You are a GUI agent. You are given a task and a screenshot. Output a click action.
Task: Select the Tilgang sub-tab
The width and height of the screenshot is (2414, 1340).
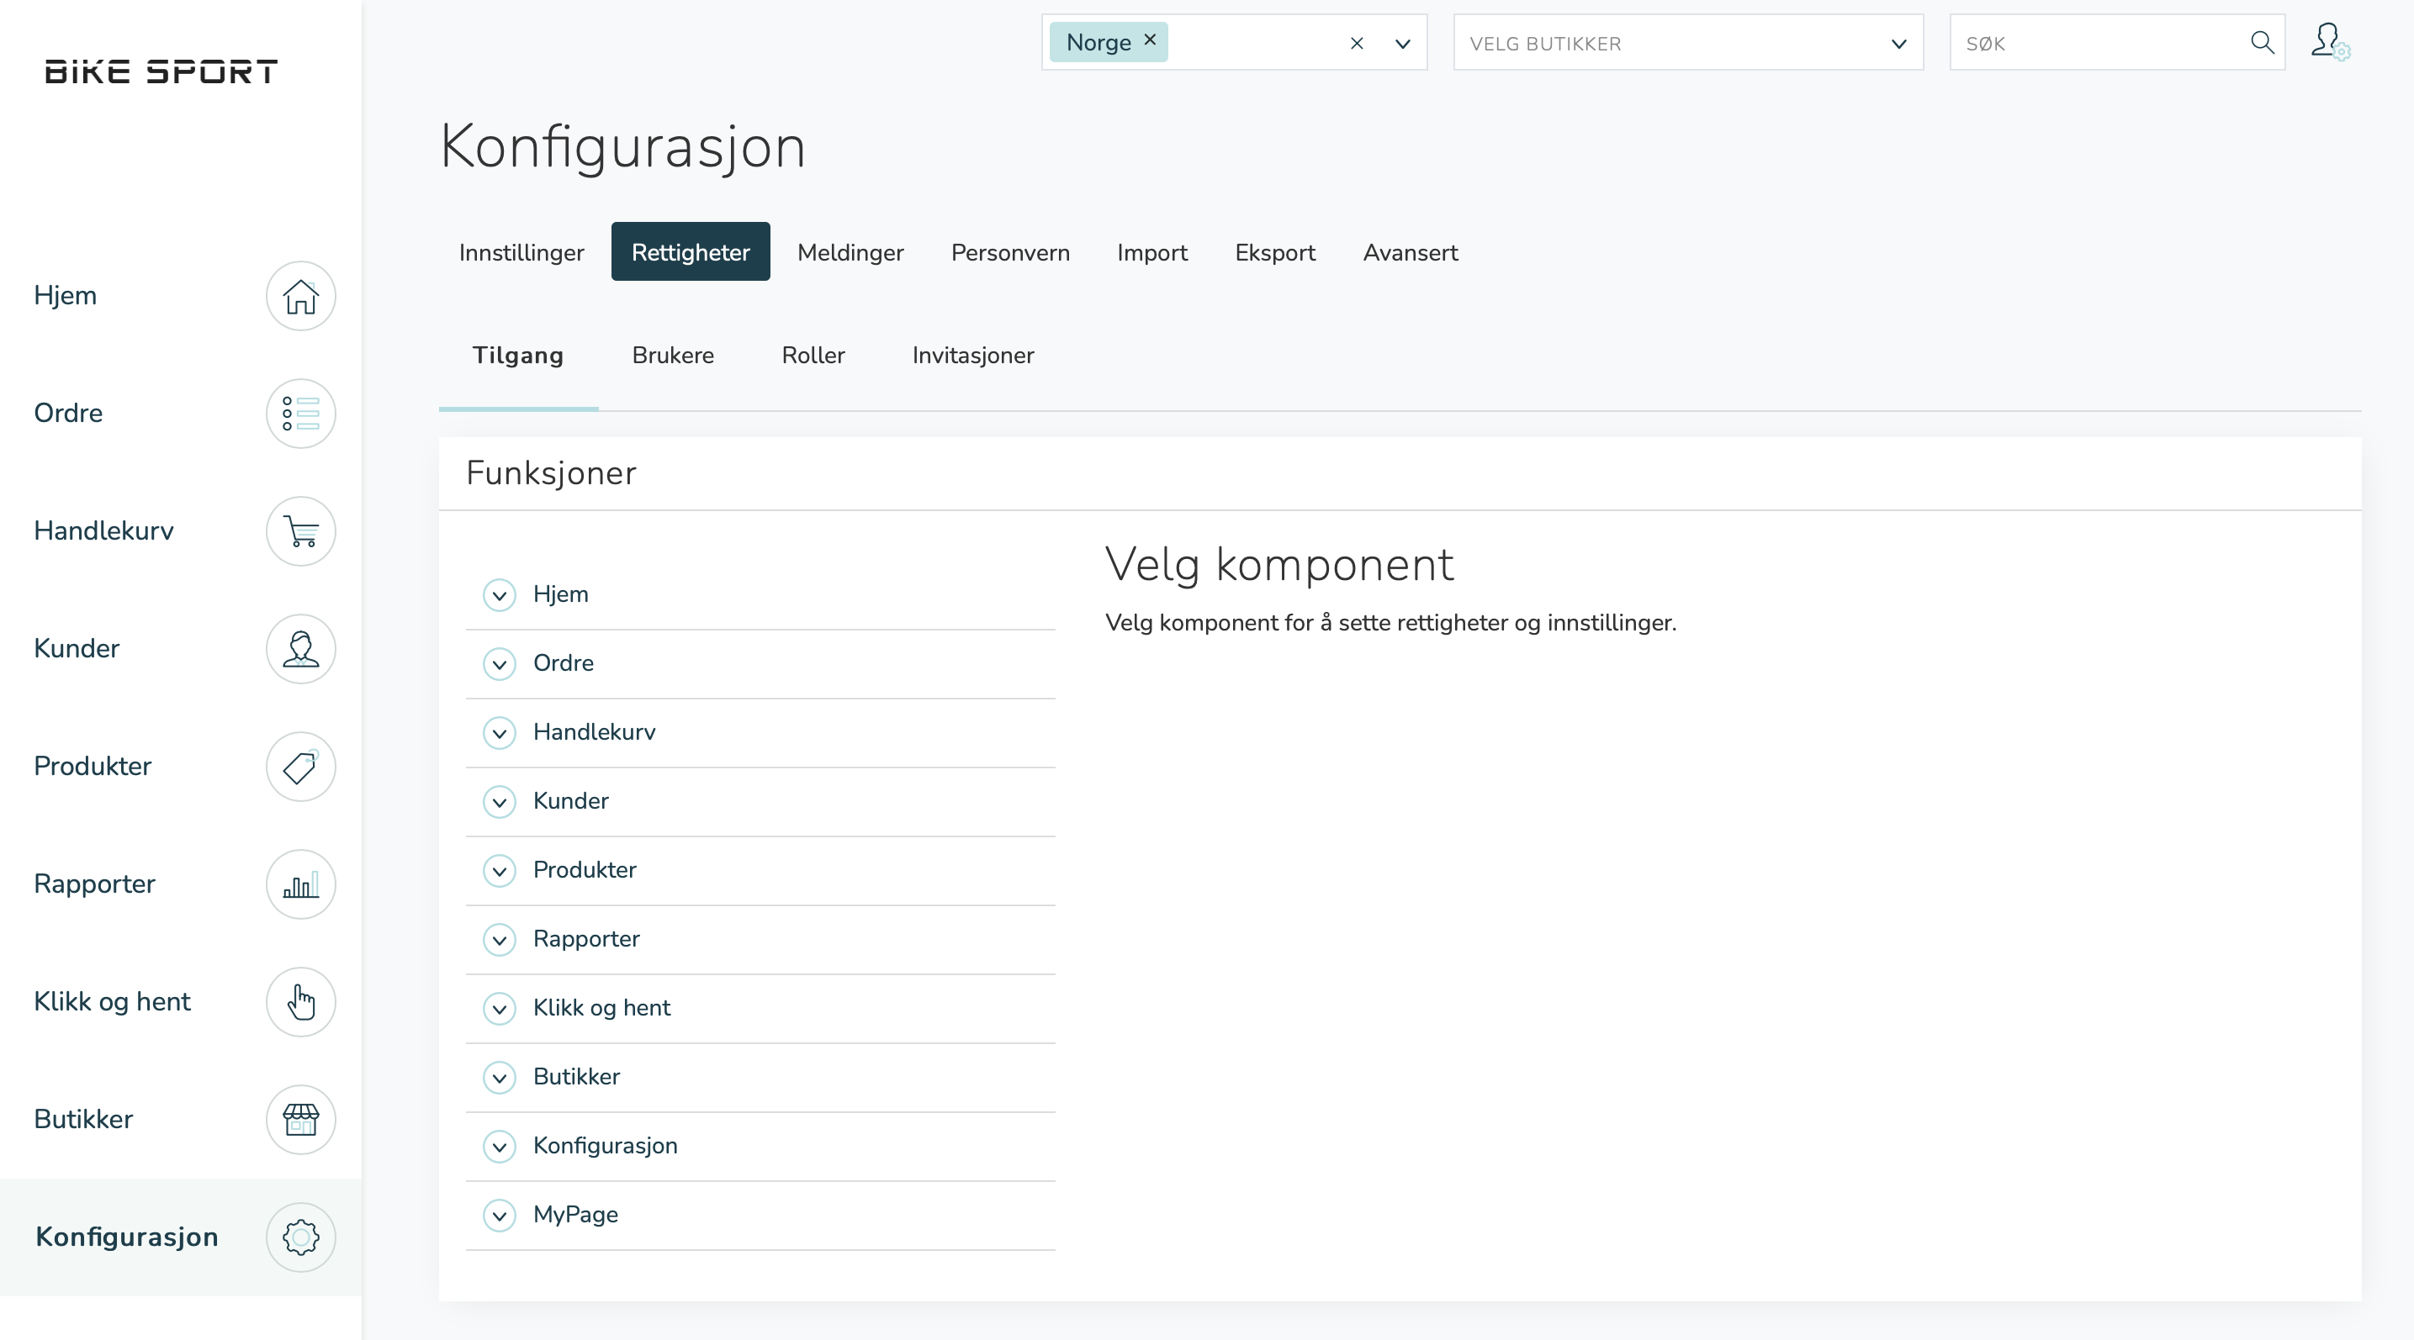[517, 355]
